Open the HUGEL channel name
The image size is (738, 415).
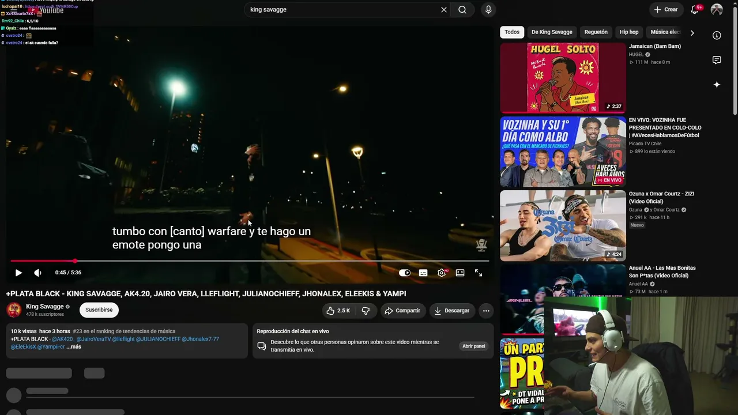tap(636, 55)
